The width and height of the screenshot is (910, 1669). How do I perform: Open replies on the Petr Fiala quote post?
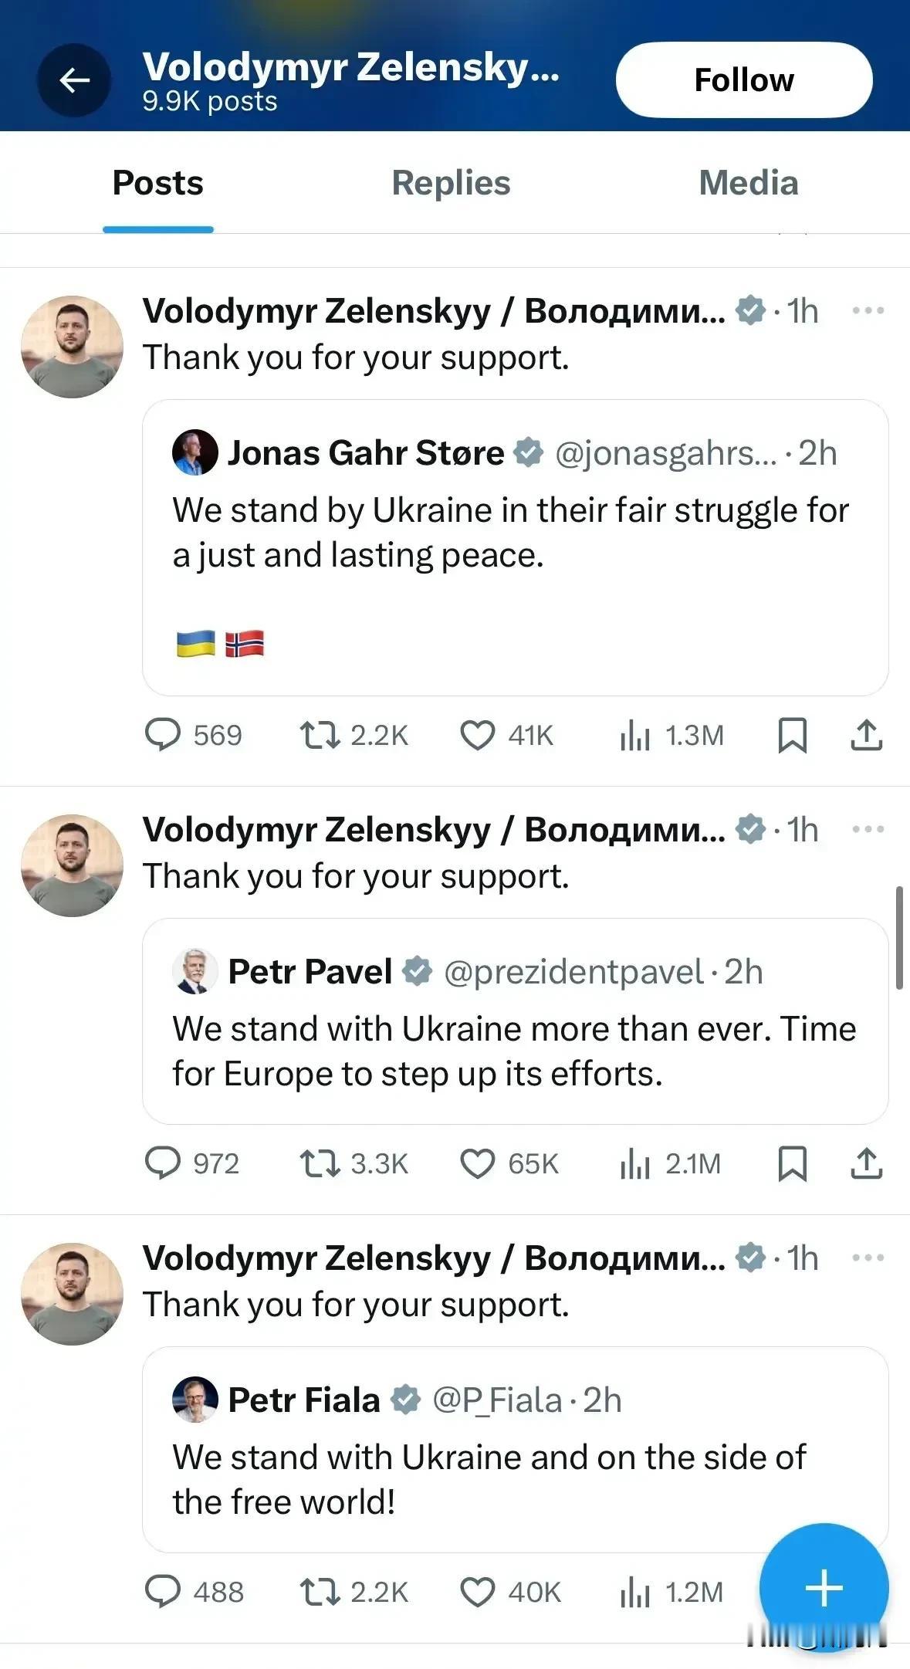click(195, 1592)
